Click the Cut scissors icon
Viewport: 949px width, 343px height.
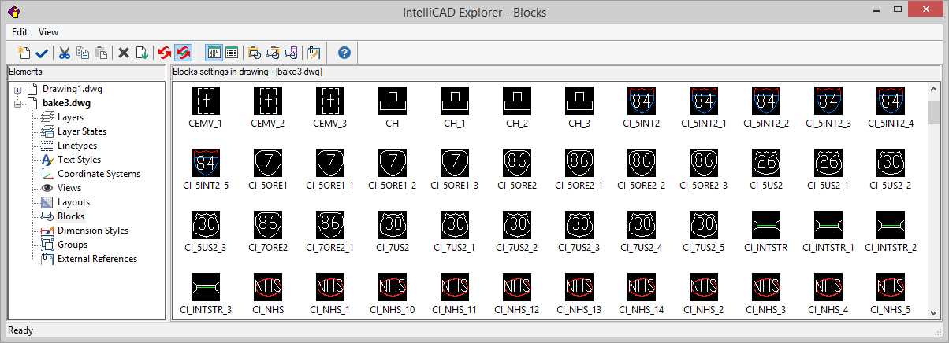pos(65,53)
